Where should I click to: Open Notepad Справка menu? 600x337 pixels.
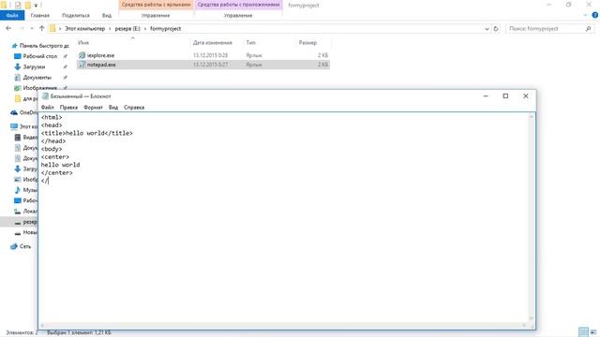point(134,108)
